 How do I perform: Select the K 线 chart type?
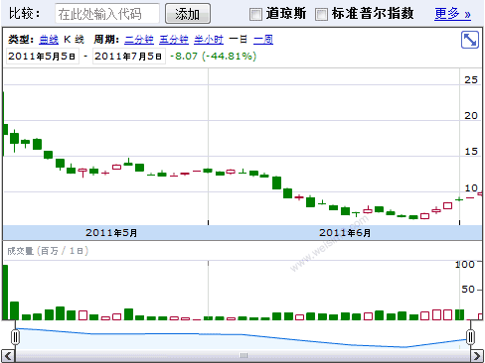(x=74, y=40)
